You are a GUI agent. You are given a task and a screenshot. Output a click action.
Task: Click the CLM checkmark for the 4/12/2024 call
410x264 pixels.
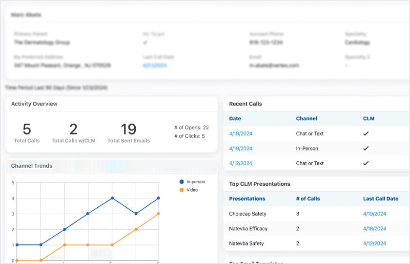pyautogui.click(x=366, y=163)
